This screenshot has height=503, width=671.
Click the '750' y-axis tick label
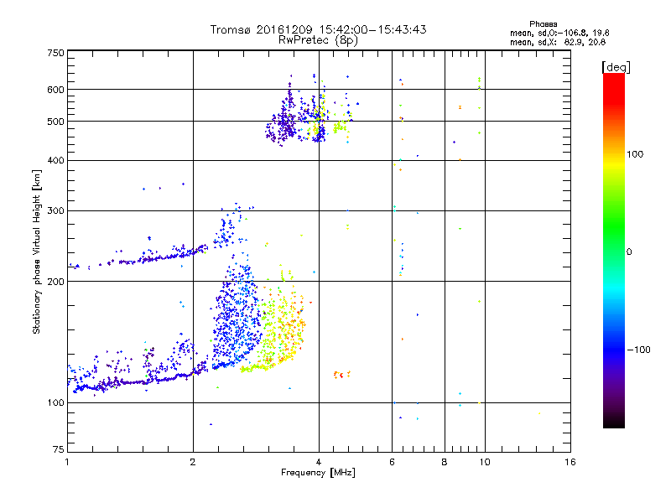click(x=55, y=53)
